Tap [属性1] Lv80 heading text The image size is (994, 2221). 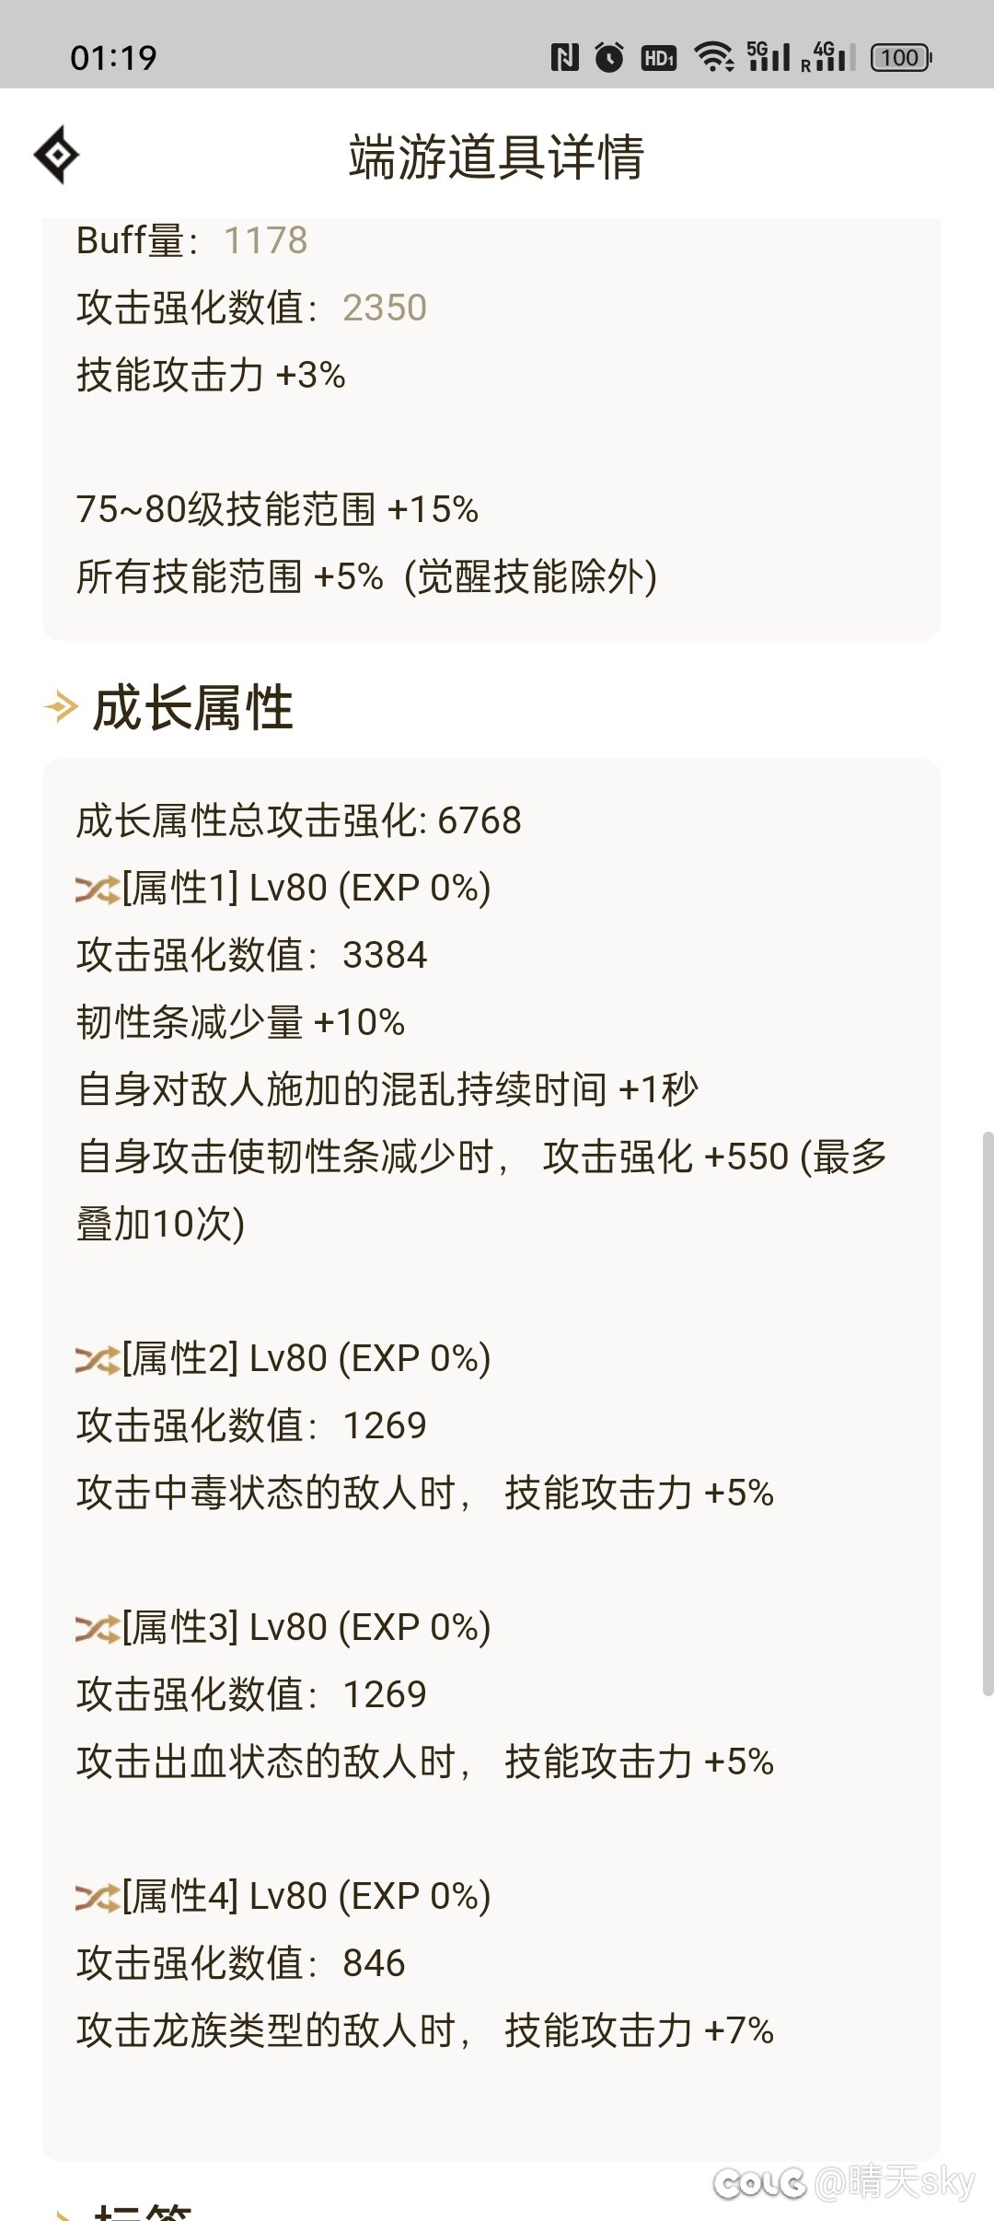pos(306,888)
